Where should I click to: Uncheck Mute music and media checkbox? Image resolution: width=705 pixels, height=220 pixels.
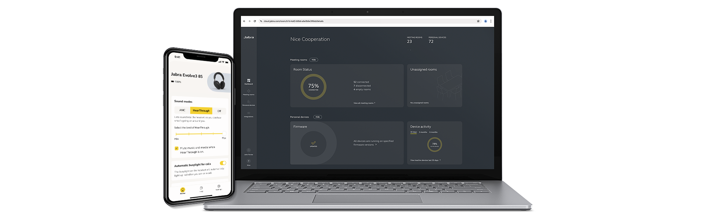tap(176, 148)
